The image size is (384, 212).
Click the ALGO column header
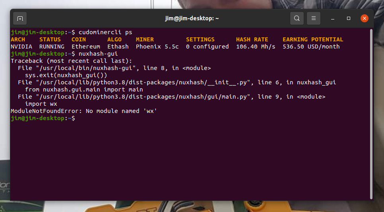[114, 39]
